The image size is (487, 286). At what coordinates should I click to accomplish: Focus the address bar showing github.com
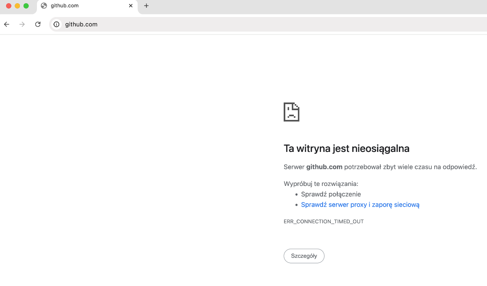click(x=243, y=24)
